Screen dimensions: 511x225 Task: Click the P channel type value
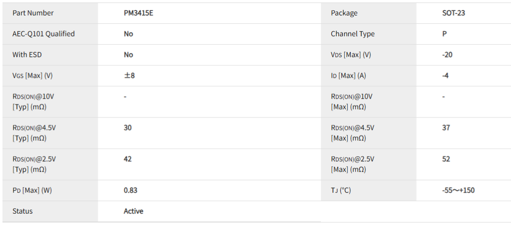444,34
